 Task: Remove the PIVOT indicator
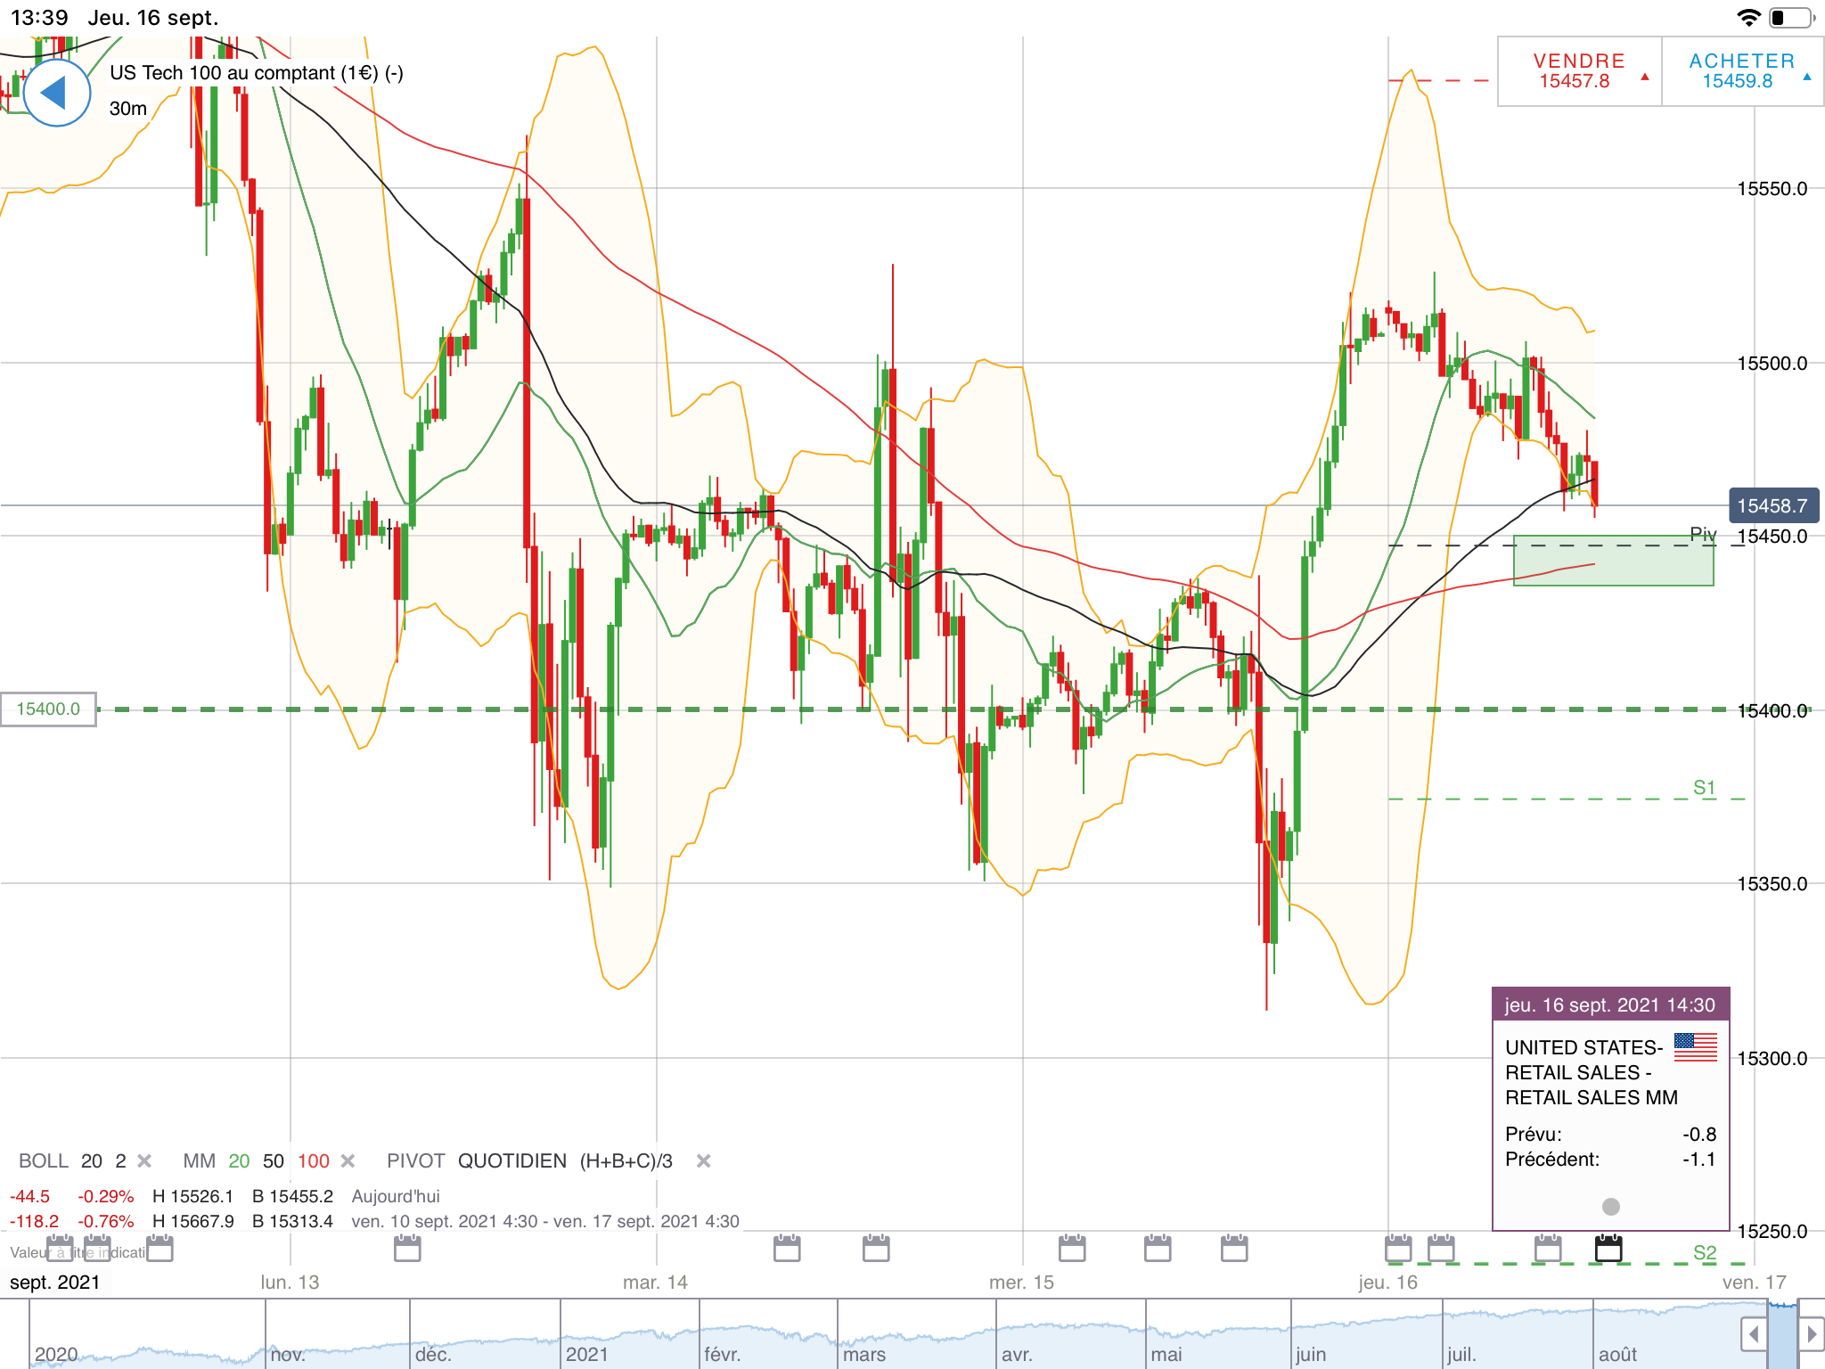tap(703, 1161)
